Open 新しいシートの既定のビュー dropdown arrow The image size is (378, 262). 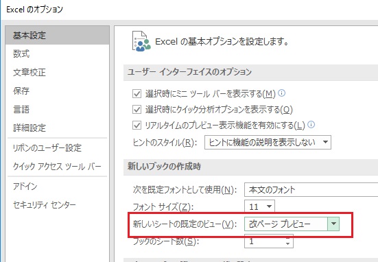pyautogui.click(x=333, y=224)
